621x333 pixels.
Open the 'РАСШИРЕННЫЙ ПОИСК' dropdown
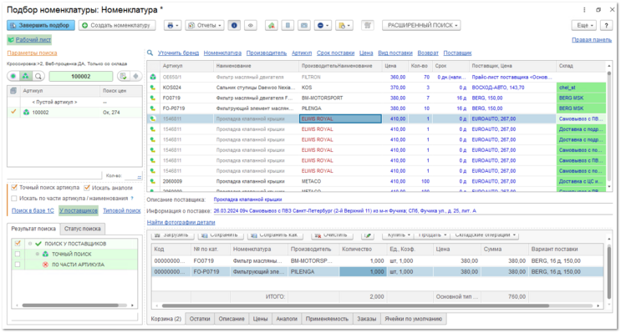[x=422, y=25]
